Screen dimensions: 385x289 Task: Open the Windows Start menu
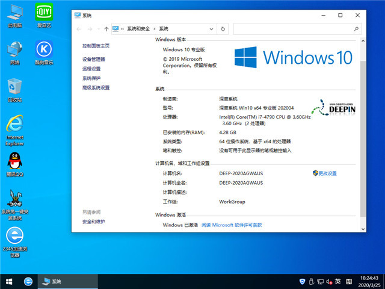[9, 281]
